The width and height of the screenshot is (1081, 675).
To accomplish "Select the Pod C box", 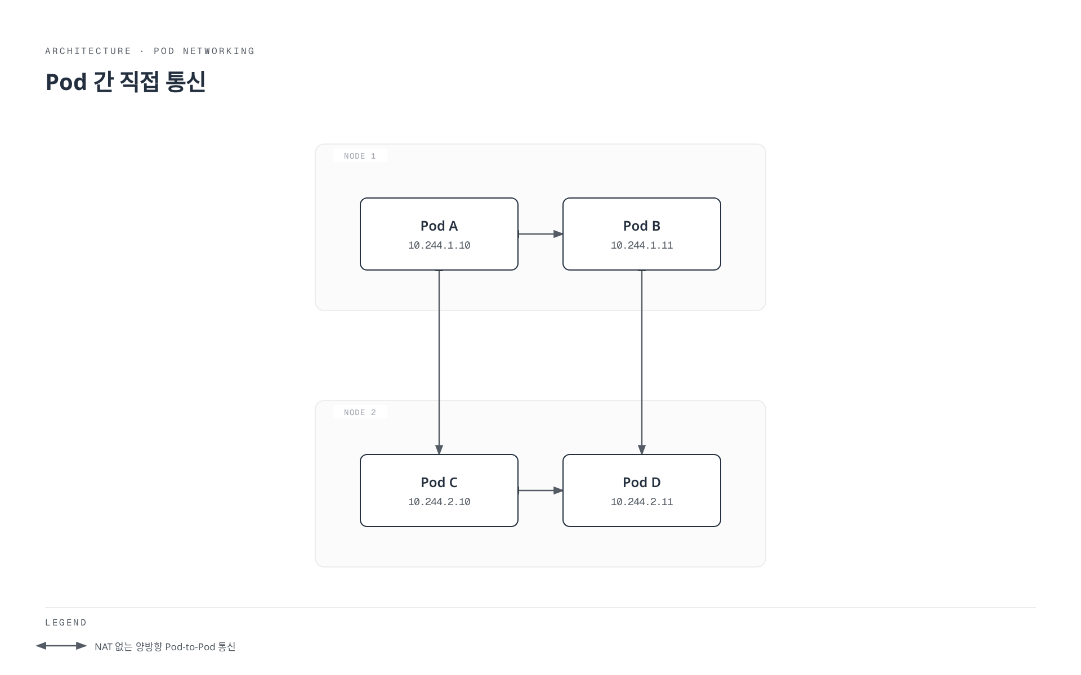I will 439,490.
